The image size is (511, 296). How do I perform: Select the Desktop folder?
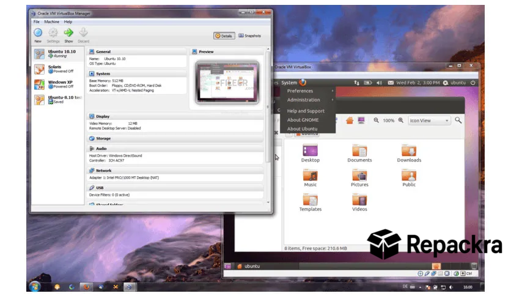tap(311, 154)
